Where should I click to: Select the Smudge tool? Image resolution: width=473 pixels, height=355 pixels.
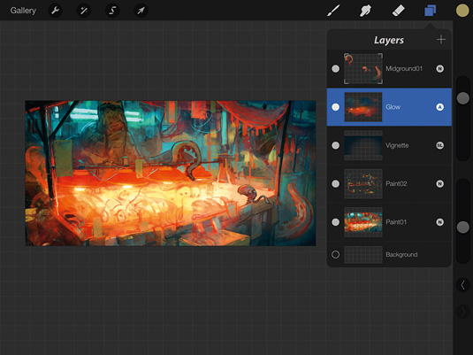pos(365,11)
